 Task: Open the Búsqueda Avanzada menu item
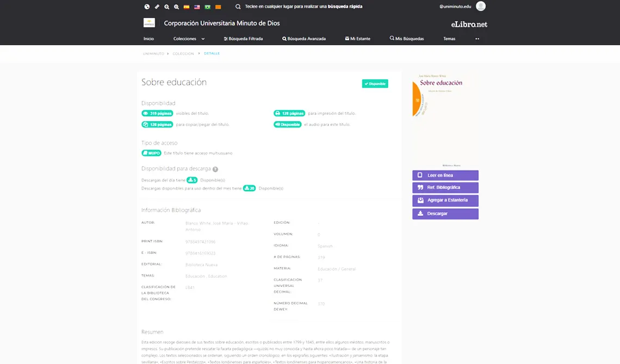click(x=304, y=39)
